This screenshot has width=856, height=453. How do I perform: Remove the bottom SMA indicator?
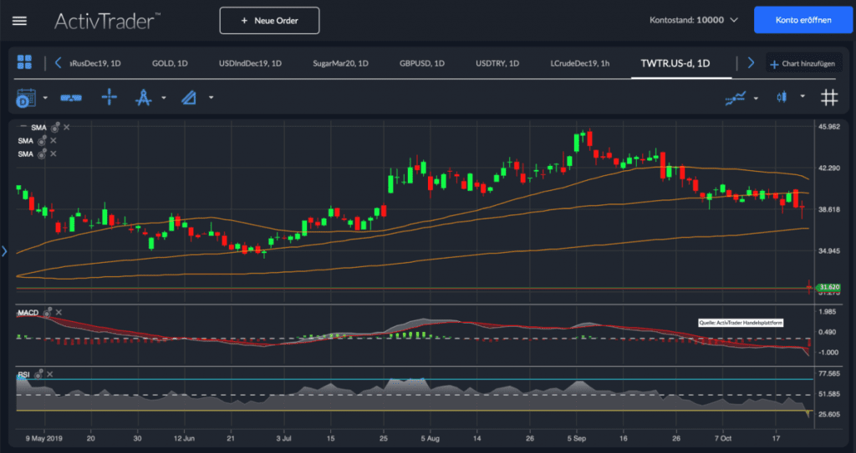coord(53,154)
